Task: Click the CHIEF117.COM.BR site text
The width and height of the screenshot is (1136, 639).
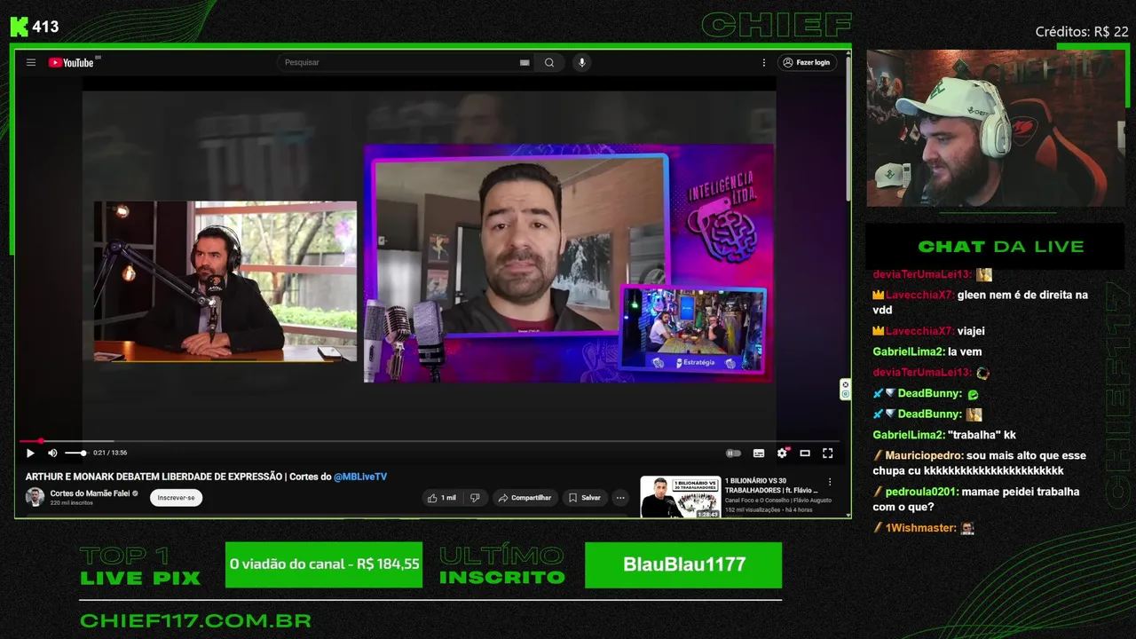Action: [195, 620]
